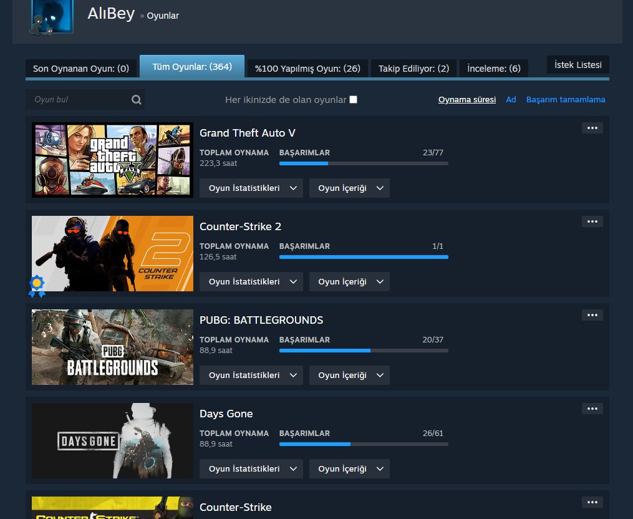Expand Oyun İstatistikleri for Days Gone

point(251,469)
